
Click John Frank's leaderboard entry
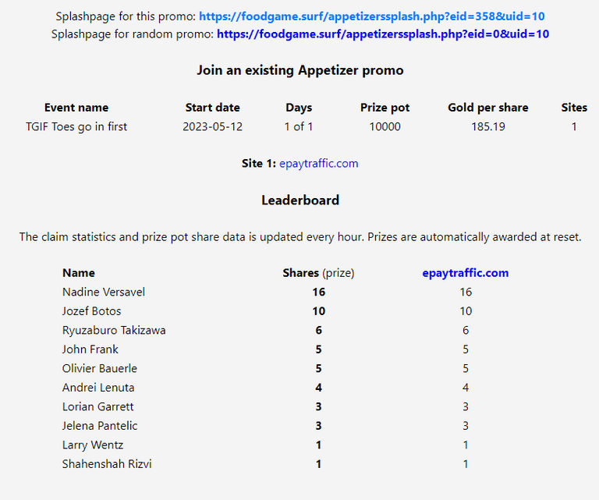pyautogui.click(x=90, y=349)
